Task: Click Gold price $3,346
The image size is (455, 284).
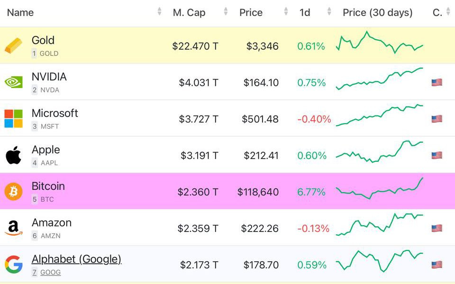Action: coord(262,46)
